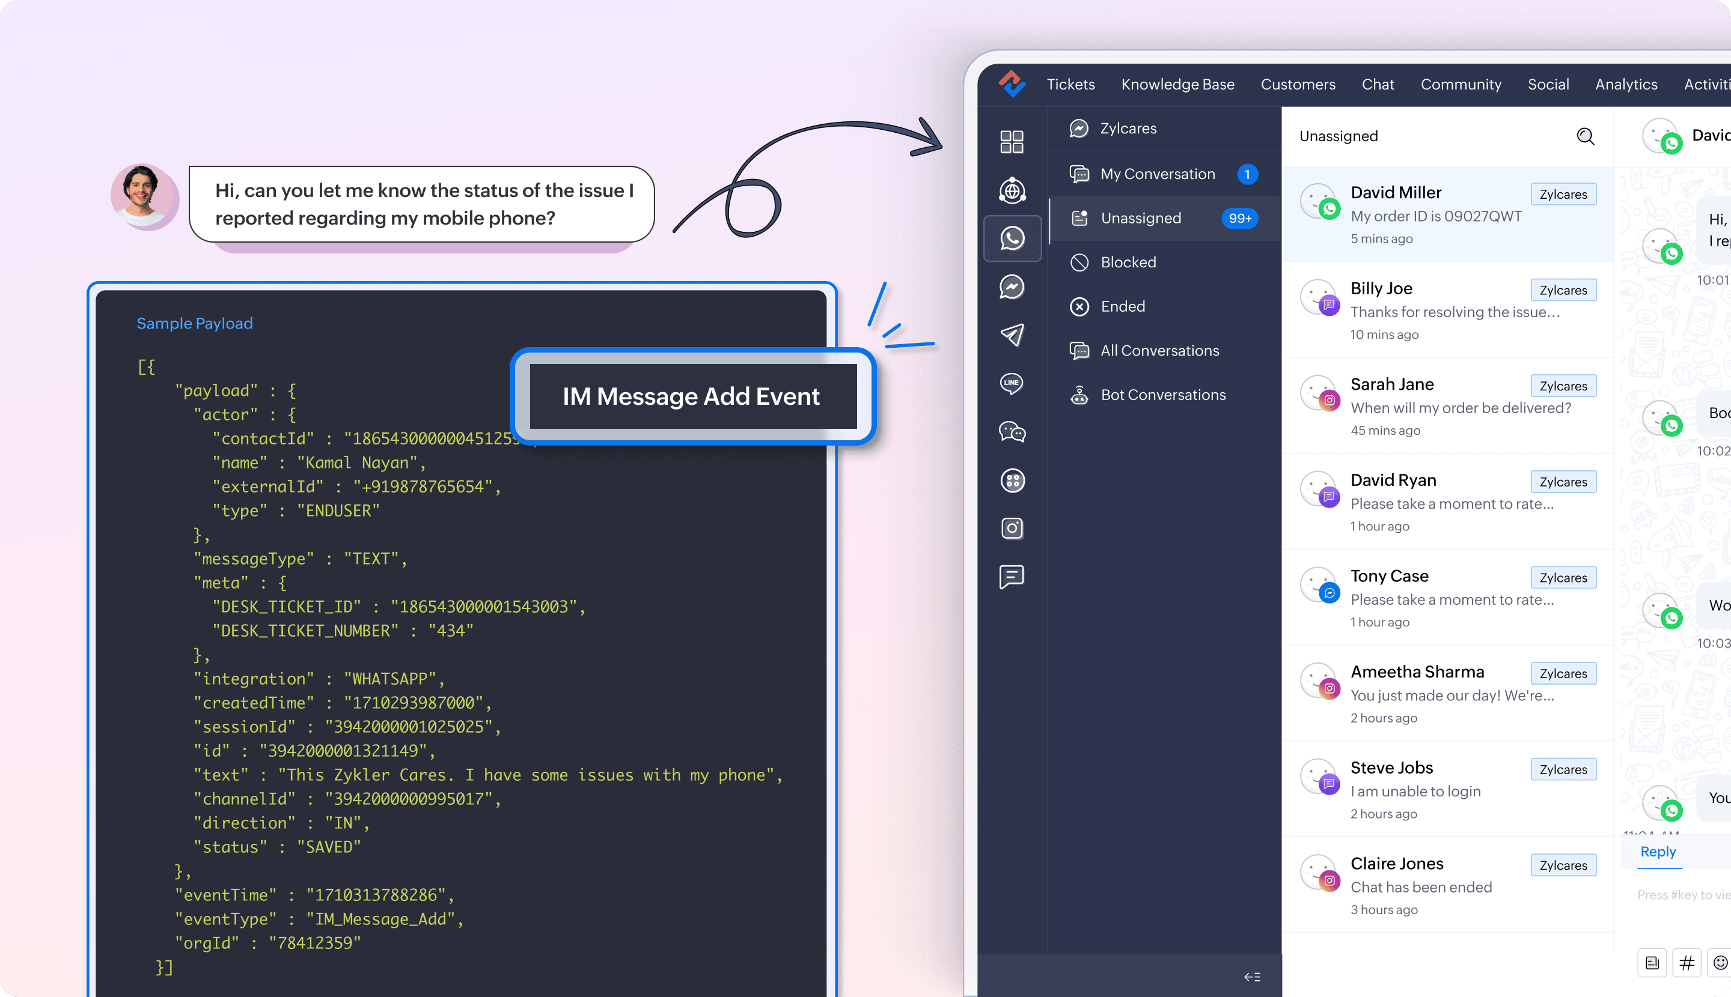The image size is (1731, 997).
Task: Click the search icon beside Unassigned
Action: 1585,136
